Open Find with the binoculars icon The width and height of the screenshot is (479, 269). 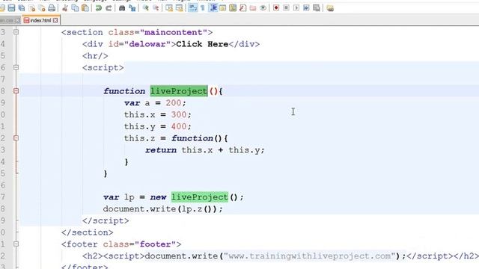coord(122,8)
